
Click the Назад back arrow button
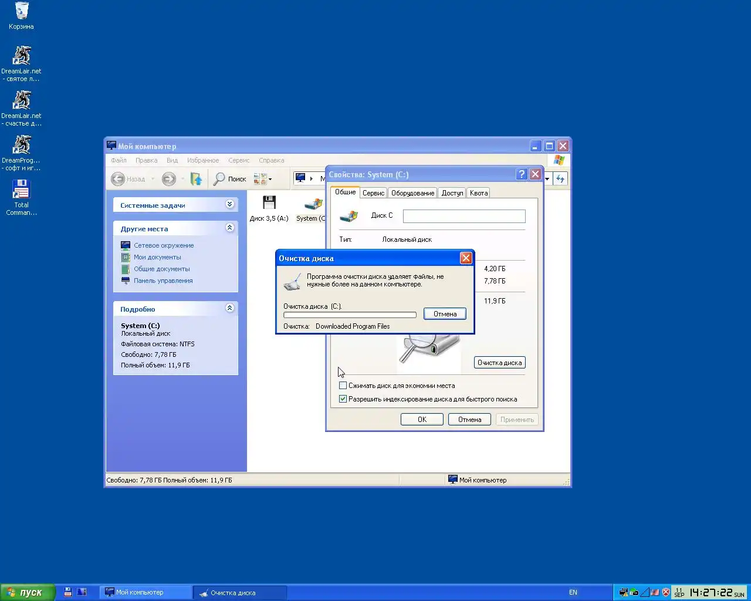click(128, 179)
